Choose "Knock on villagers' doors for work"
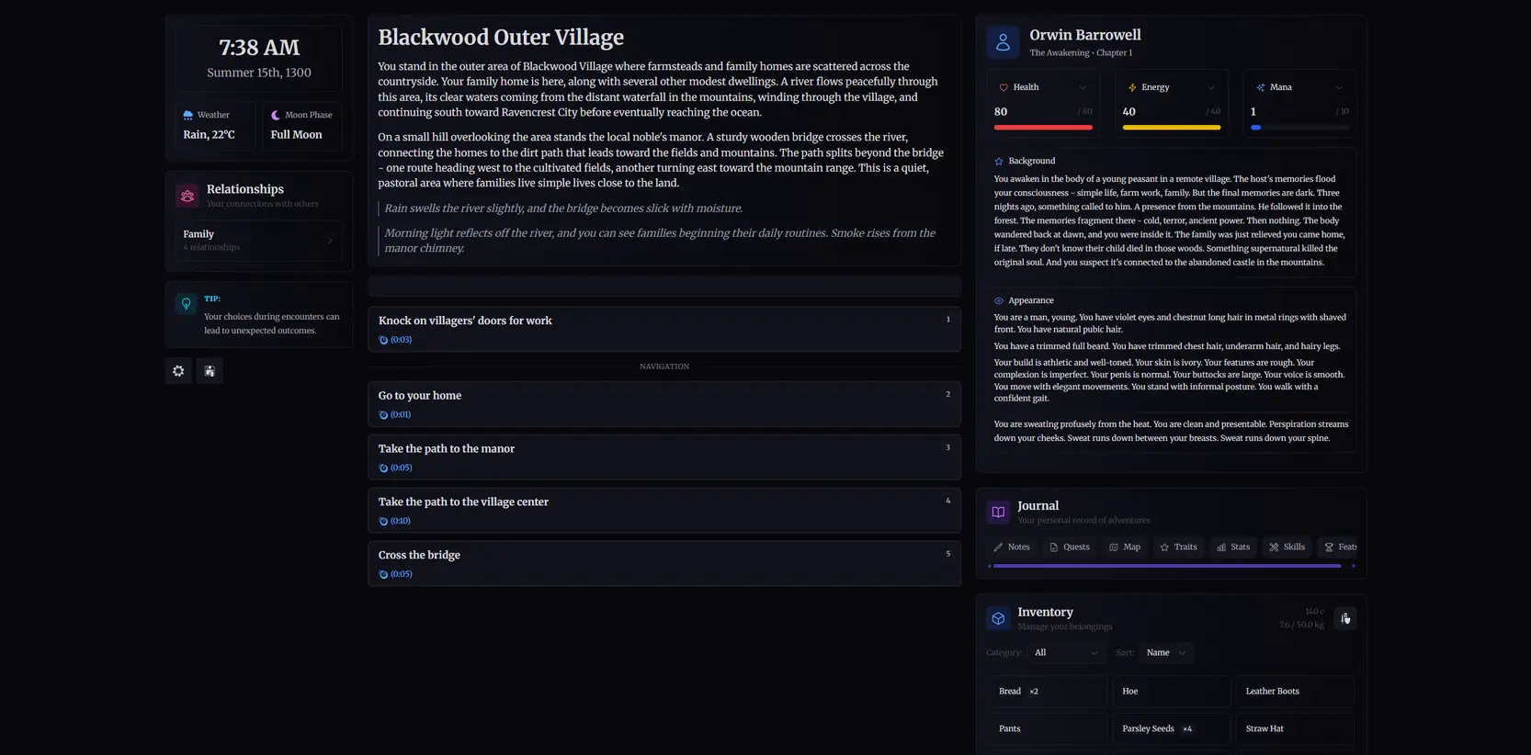The width and height of the screenshot is (1531, 755). pyautogui.click(x=663, y=329)
